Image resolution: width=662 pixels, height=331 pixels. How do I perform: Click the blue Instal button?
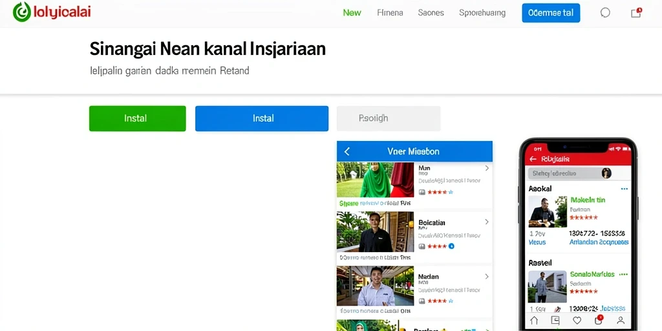click(x=261, y=119)
